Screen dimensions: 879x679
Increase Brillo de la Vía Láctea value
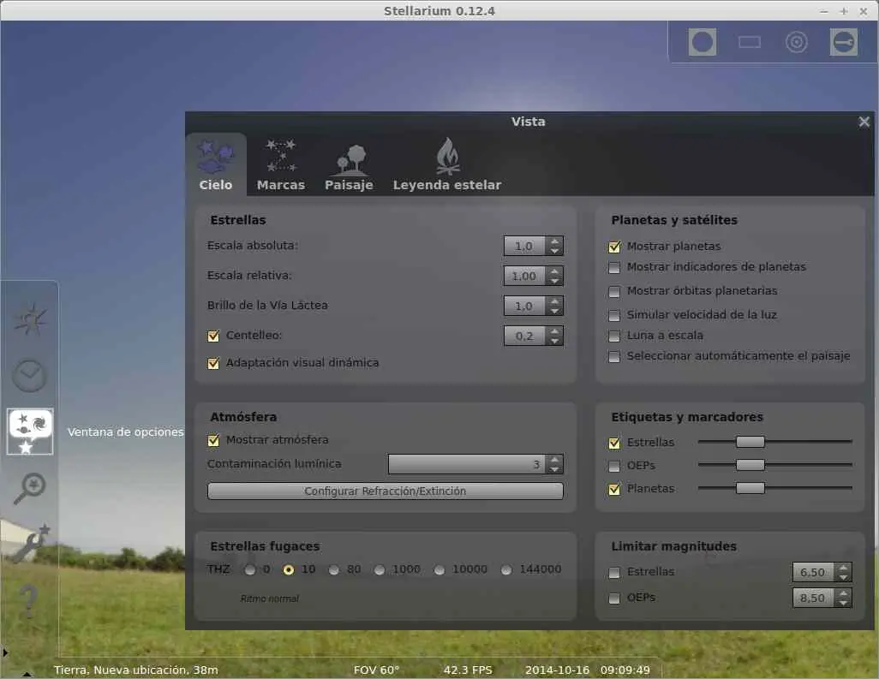(554, 301)
